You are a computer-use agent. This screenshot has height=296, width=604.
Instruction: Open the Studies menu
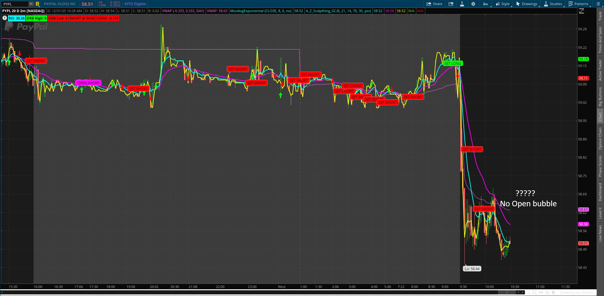[553, 4]
